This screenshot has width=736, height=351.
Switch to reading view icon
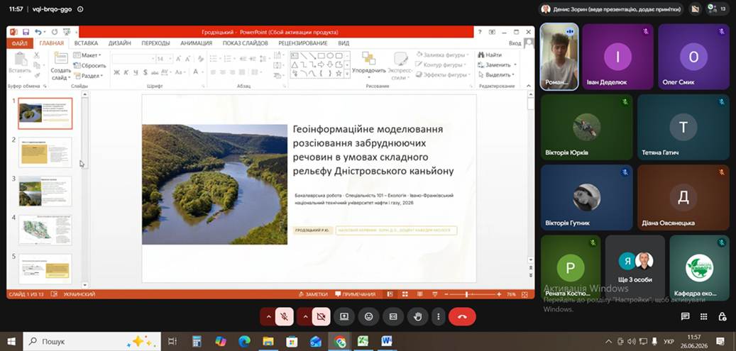pyautogui.click(x=420, y=294)
